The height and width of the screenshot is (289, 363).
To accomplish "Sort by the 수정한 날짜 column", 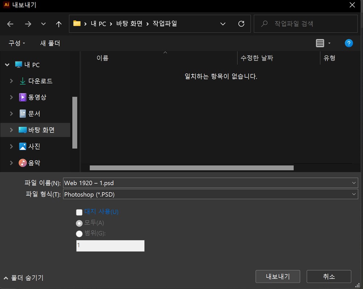I will point(257,58).
